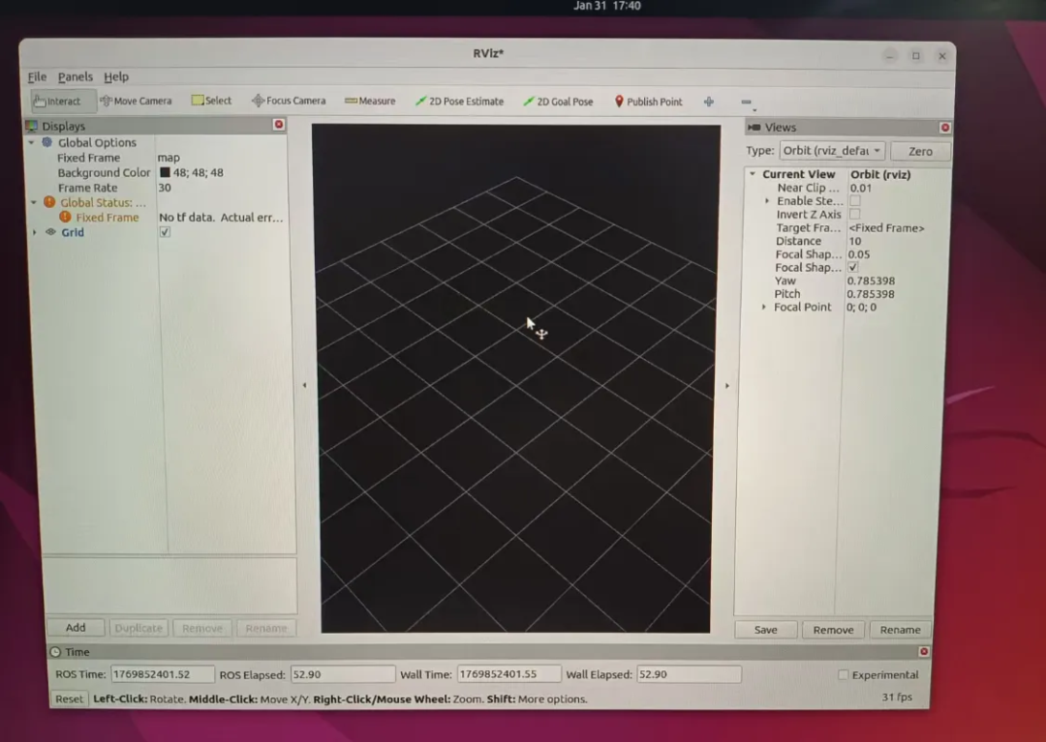Click the Views panel camera icon
Screen dimensions: 1046x742
tap(754, 128)
